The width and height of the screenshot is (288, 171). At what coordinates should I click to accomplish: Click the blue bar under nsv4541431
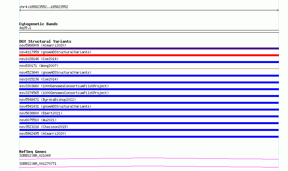pos(149,110)
